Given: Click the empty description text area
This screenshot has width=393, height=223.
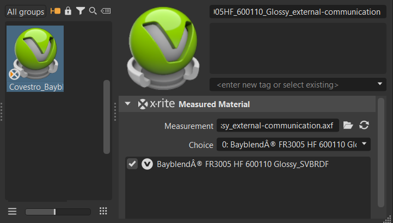Looking at the screenshot, I should (x=298, y=48).
